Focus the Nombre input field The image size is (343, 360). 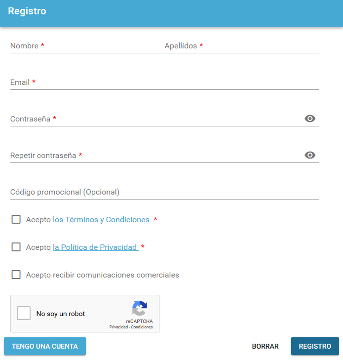click(x=84, y=46)
